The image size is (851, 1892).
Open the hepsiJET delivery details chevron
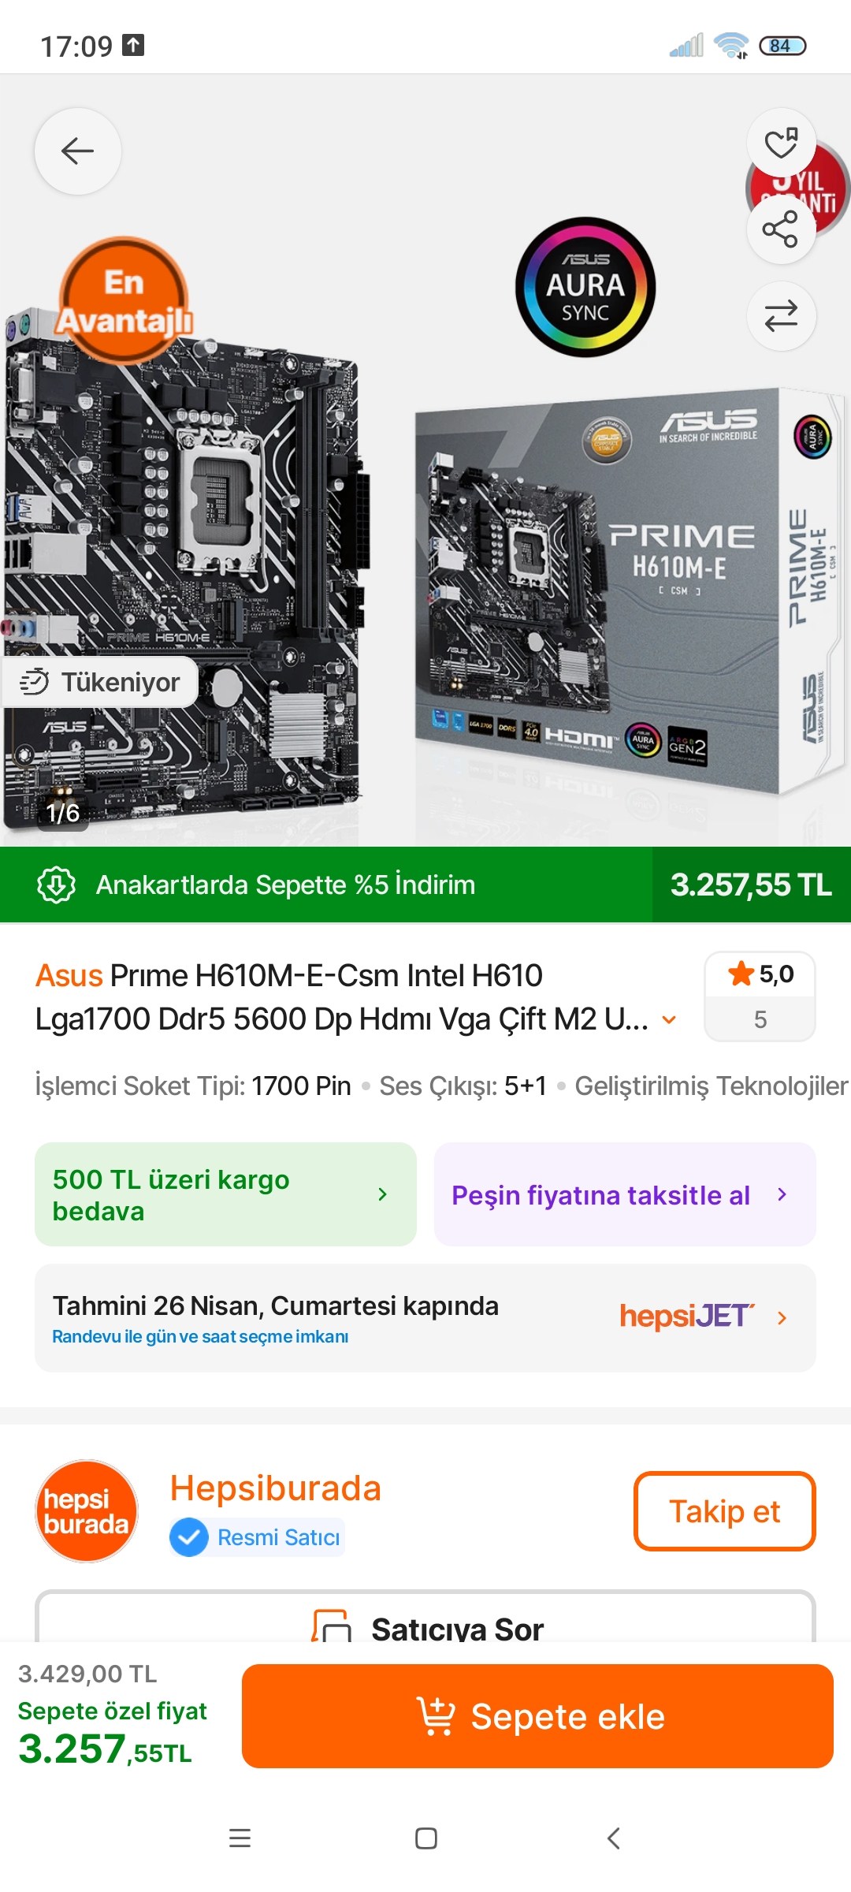pos(782,1317)
